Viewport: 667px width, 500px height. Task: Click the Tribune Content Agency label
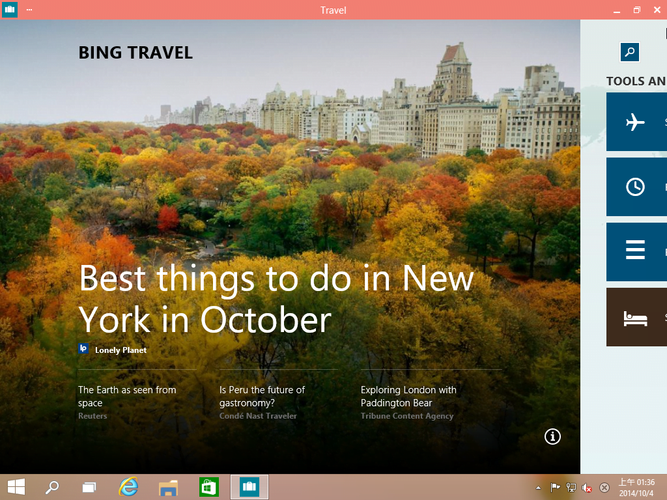tap(407, 416)
